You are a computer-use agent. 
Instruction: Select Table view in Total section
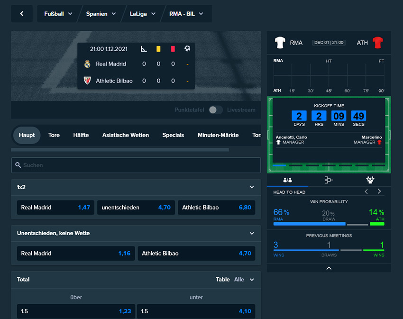222,279
